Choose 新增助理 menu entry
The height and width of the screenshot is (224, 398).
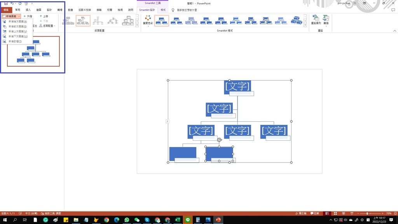click(17, 41)
